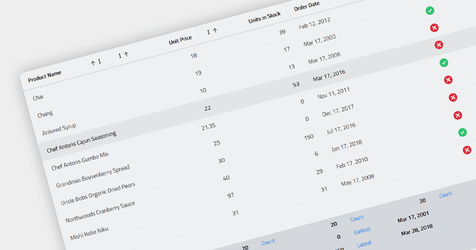Click the Unit Price column header
This screenshot has width=476, height=250.
(x=180, y=40)
